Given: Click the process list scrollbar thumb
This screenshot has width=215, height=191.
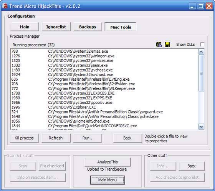Looking at the screenshot, I should pos(201,73).
